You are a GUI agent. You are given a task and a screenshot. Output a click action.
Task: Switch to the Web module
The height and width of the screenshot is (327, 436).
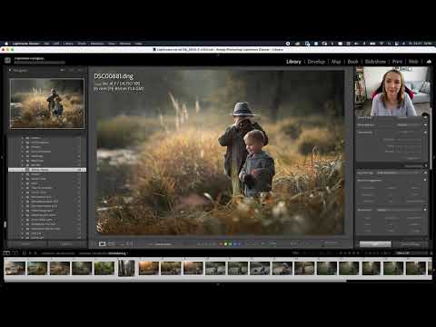click(413, 62)
